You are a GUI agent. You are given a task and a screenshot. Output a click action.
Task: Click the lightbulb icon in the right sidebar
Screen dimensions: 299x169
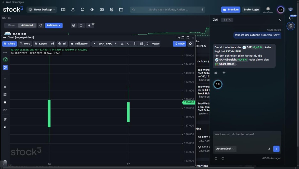point(291,26)
